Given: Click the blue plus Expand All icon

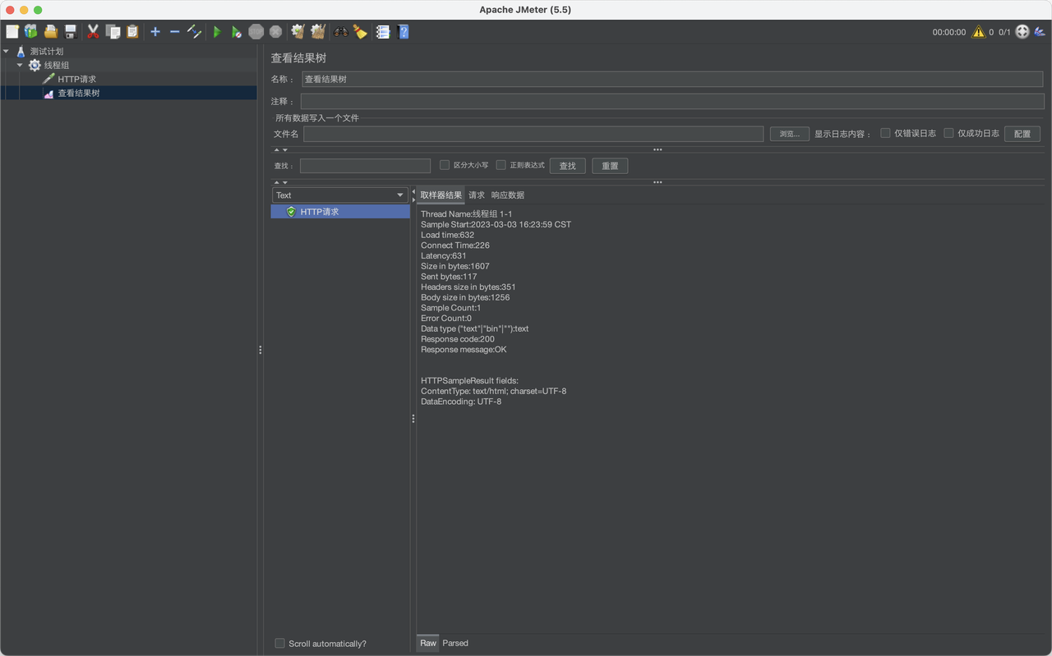Looking at the screenshot, I should [x=155, y=32].
